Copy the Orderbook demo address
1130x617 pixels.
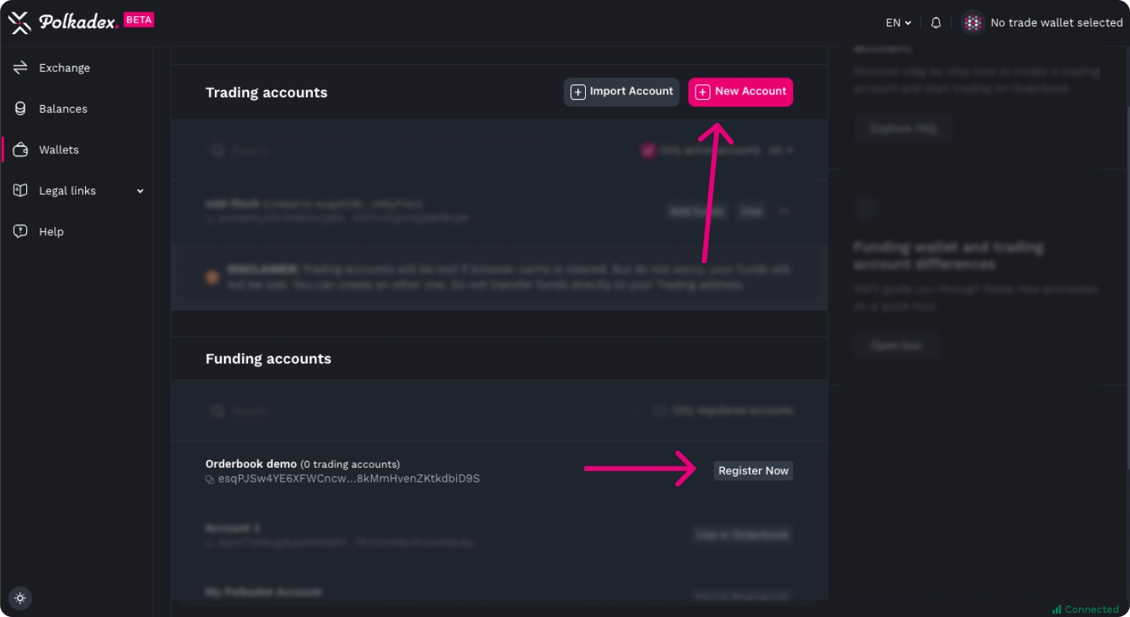[209, 479]
